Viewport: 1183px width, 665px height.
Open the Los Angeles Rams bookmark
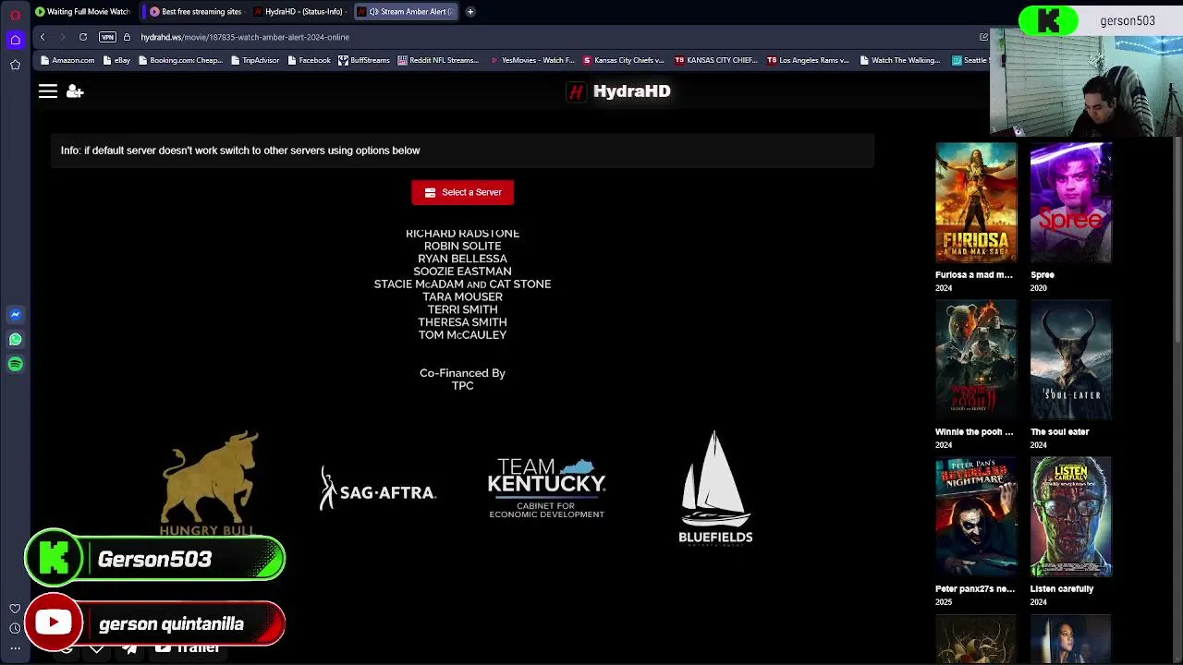pos(809,60)
